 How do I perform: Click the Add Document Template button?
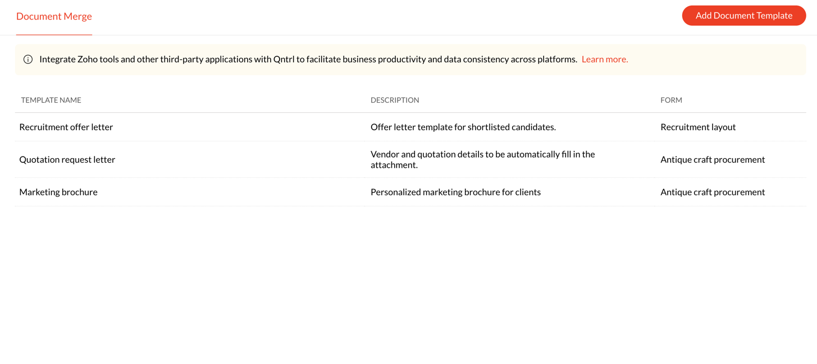(743, 16)
